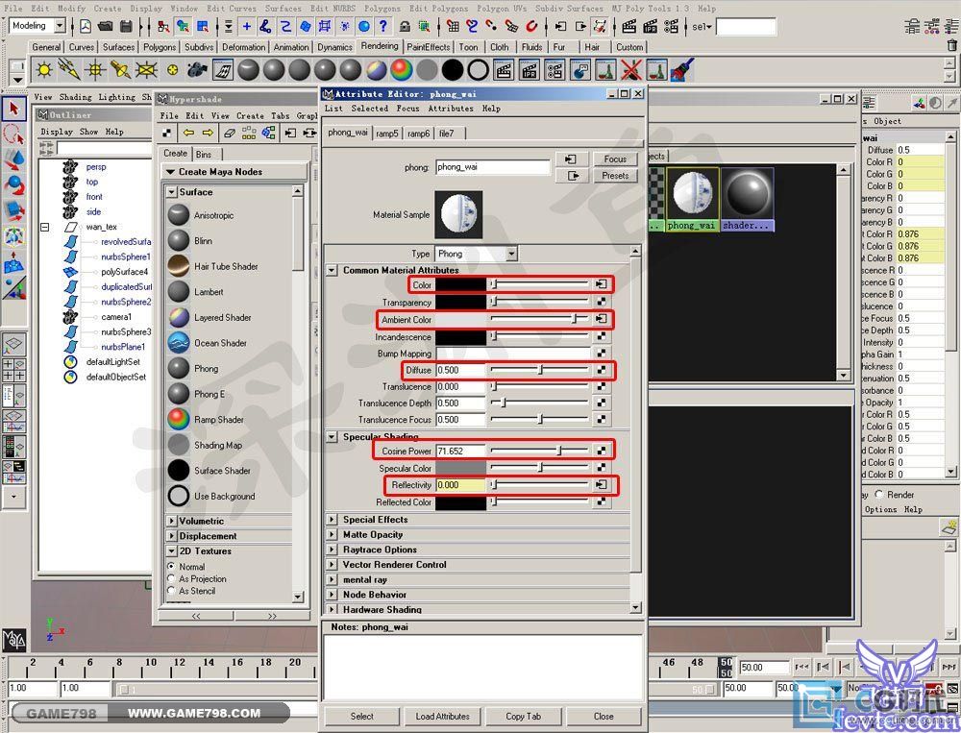Expand the mental ray section

click(x=332, y=580)
